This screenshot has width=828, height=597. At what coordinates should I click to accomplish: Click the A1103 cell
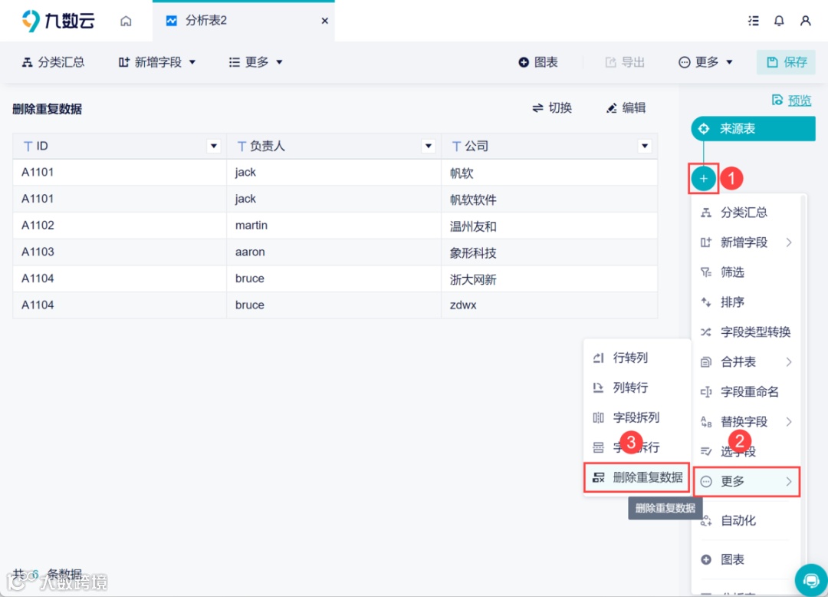tap(120, 252)
